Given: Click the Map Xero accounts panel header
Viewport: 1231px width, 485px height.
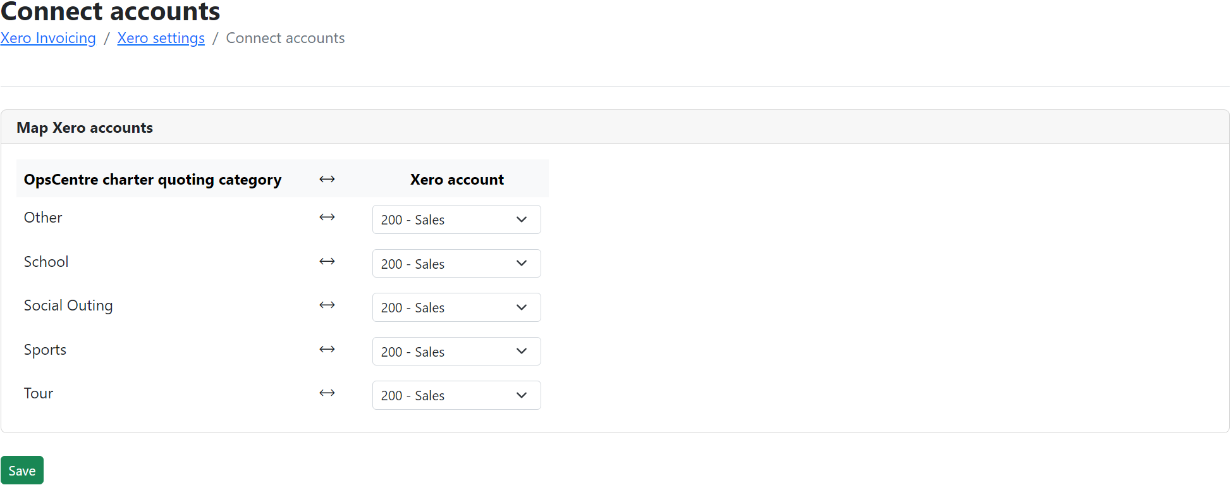Looking at the screenshot, I should click(x=84, y=127).
